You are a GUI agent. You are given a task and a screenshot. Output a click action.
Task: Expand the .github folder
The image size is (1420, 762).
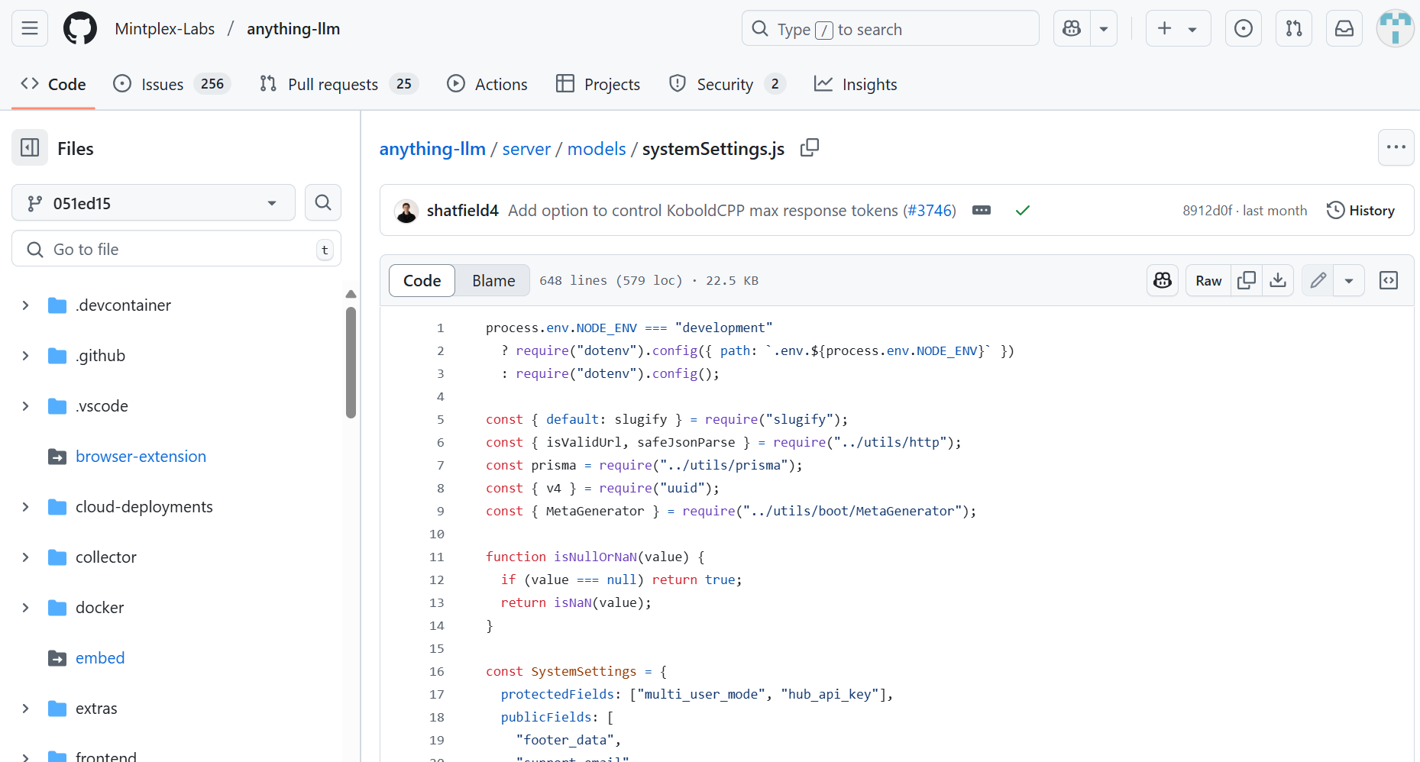25,356
